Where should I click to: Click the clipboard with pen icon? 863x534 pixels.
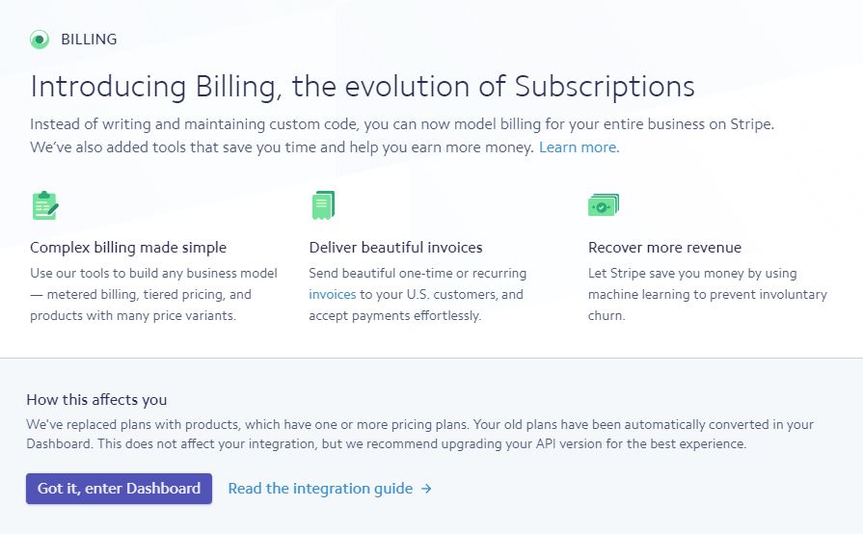point(45,205)
